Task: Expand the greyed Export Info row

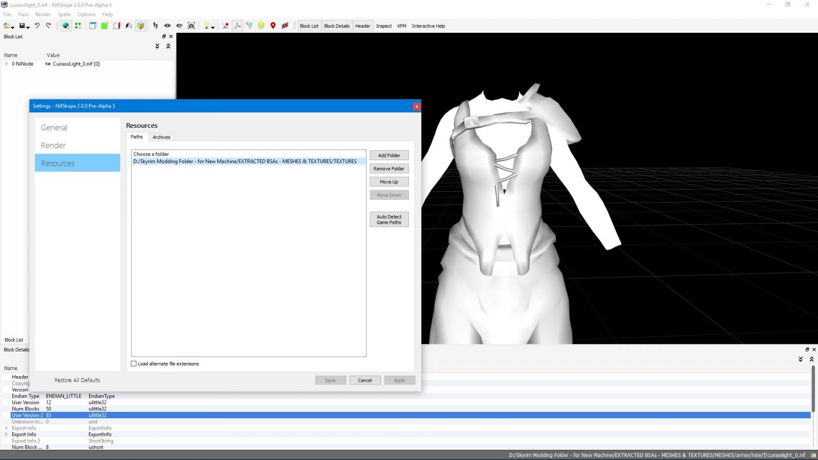Action: click(x=6, y=428)
